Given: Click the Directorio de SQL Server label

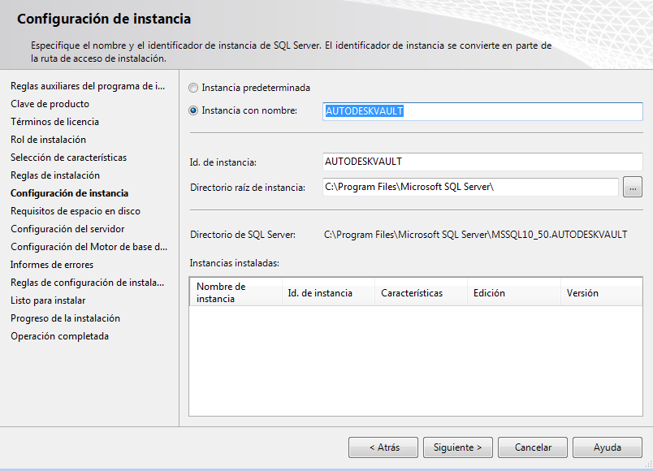Looking at the screenshot, I should coord(243,235).
